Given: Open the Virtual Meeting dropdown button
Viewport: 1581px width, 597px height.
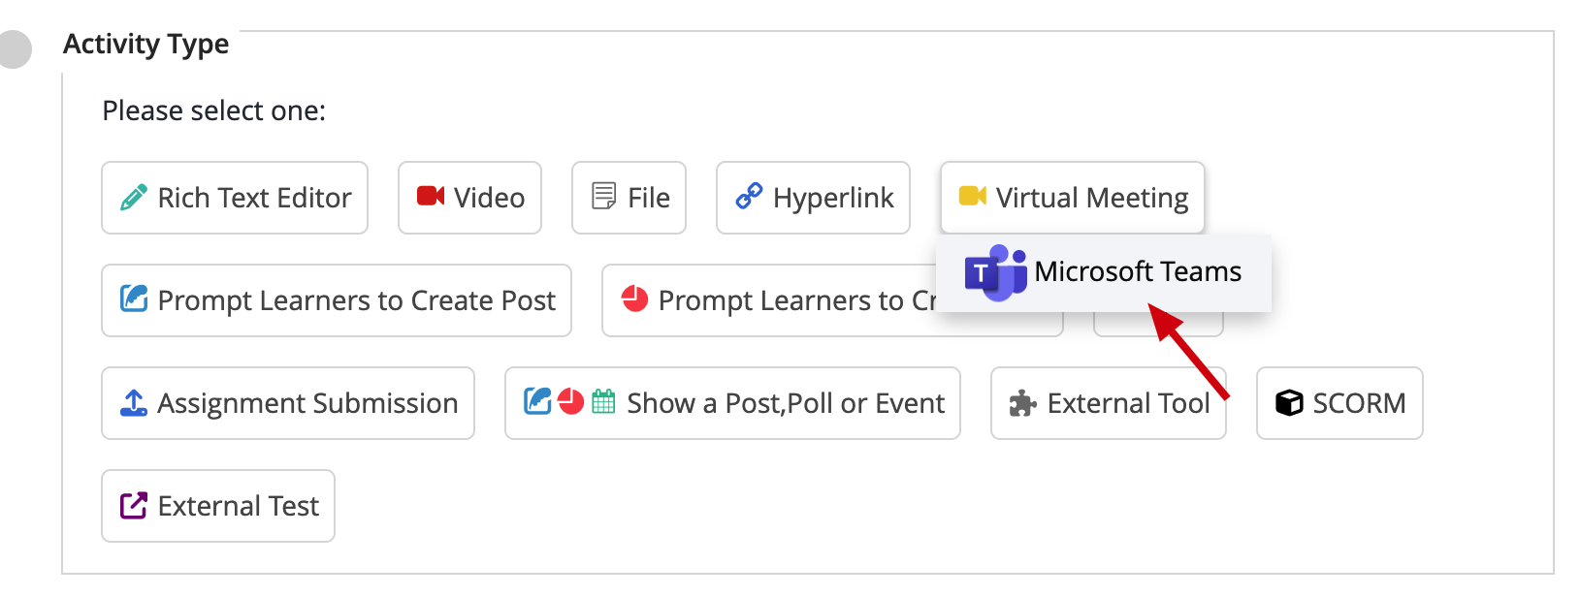Looking at the screenshot, I should pyautogui.click(x=1073, y=198).
